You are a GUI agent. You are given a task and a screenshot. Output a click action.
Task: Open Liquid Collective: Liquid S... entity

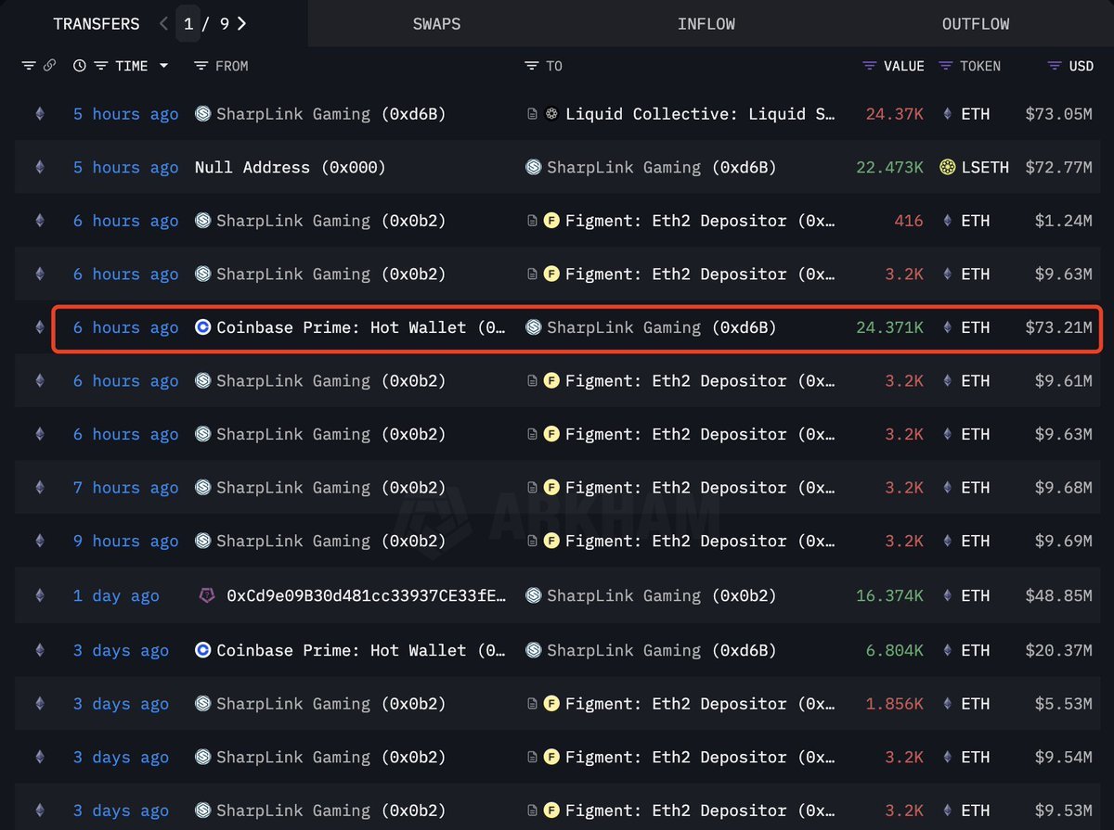700,114
